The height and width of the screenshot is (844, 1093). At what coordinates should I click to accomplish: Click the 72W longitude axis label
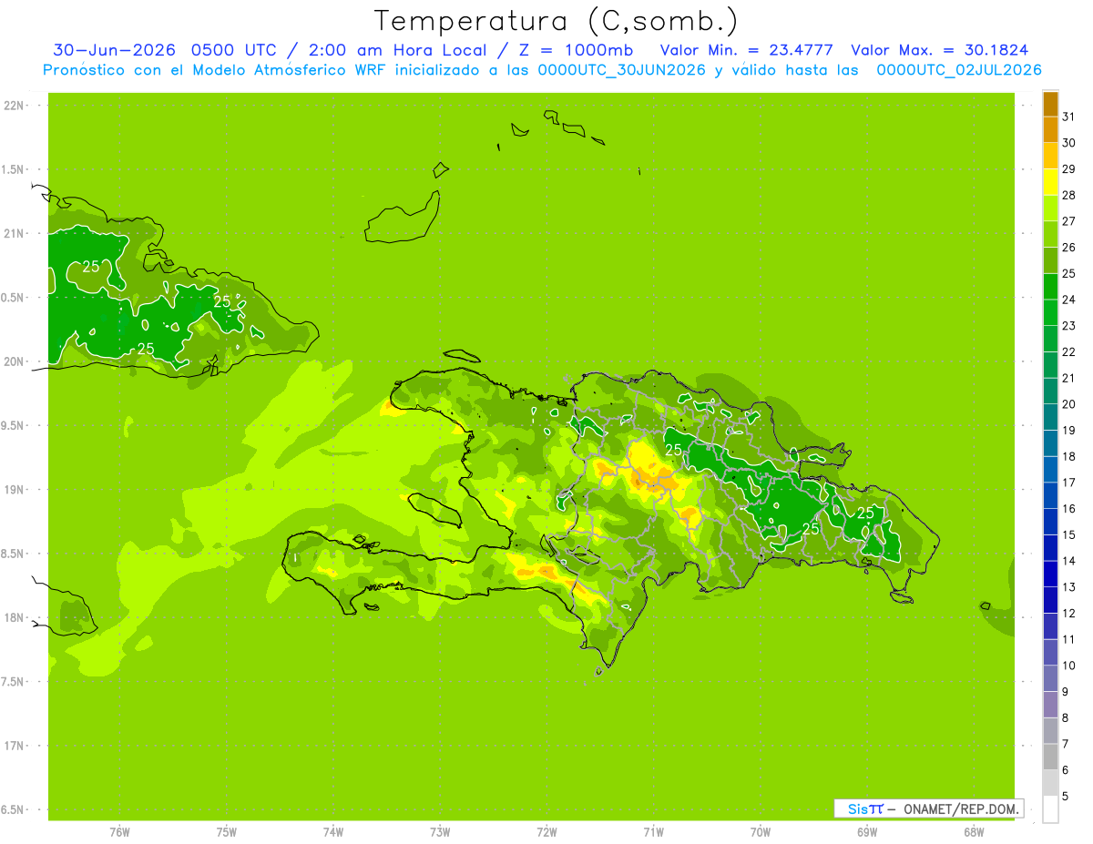pyautogui.click(x=546, y=831)
